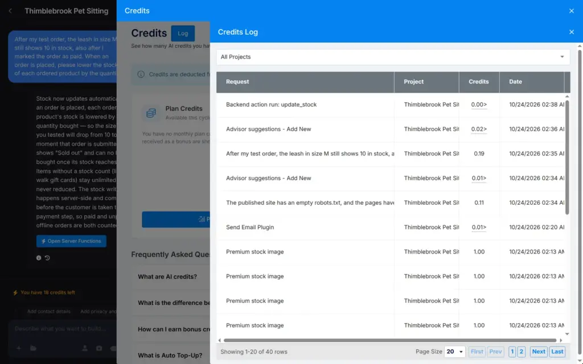Click the Open Server Functions button
583x364 pixels.
(71, 241)
